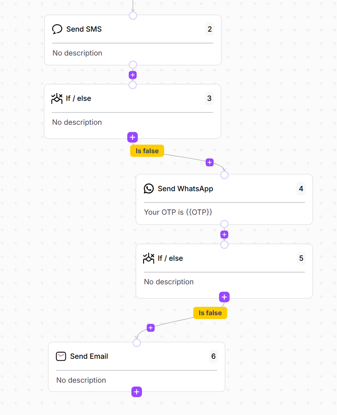Click the speech bubble icon on Send SMS node

(x=57, y=29)
